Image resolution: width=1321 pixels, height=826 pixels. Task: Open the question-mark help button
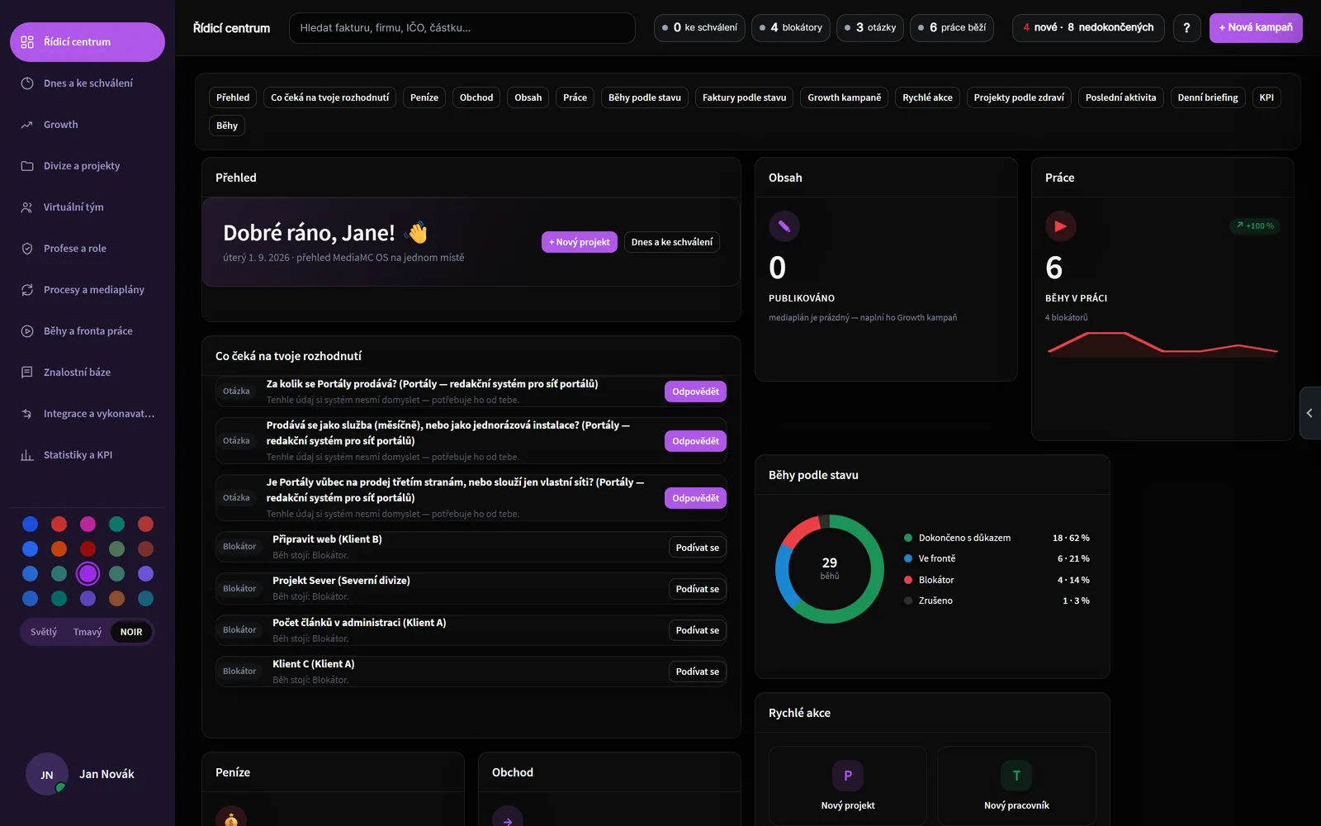click(1186, 27)
